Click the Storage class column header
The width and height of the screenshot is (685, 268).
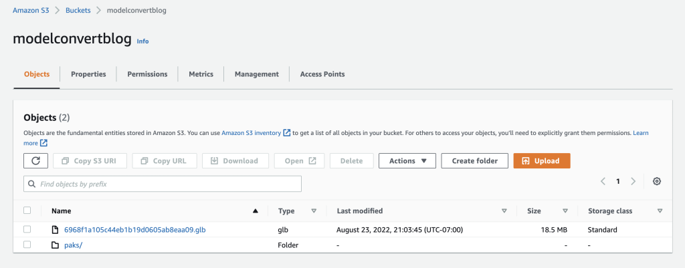(x=610, y=211)
